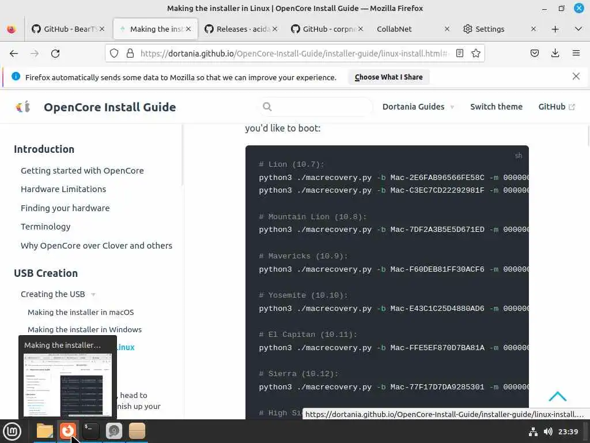Click the clock showing 23:39
This screenshot has height=443, width=590.
568,431
